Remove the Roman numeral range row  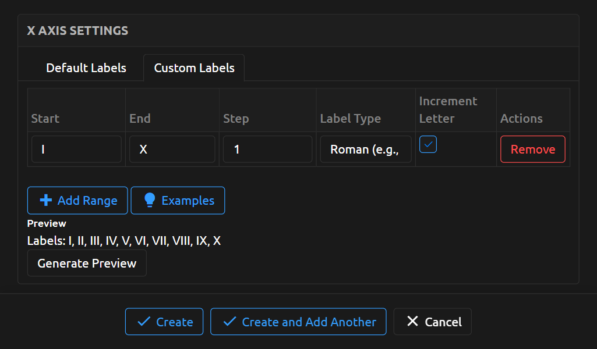(x=532, y=149)
